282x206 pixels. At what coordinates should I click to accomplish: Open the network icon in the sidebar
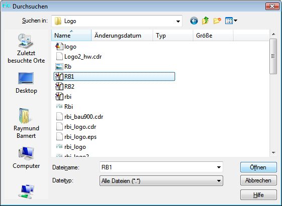click(x=26, y=191)
